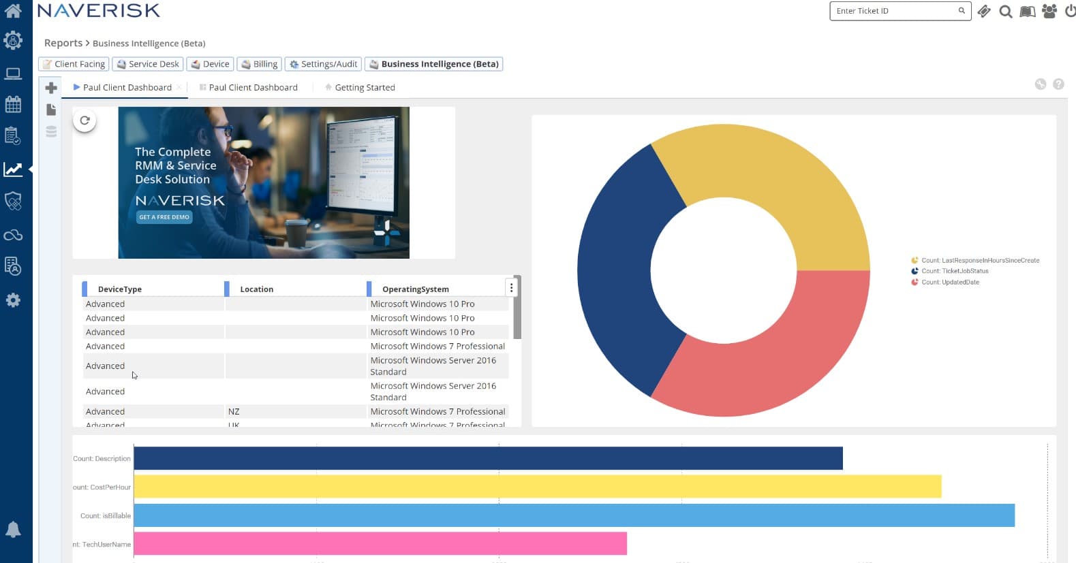This screenshot has height=563, width=1076.
Task: Open the Settings/Audit reports tab
Action: tap(323, 64)
